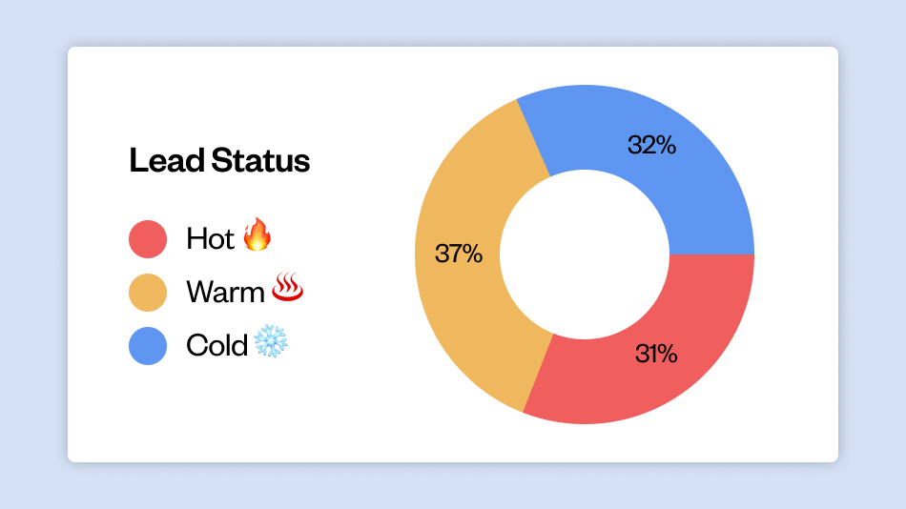
Task: Click the snowflake emoji next to Cold
Action: click(x=271, y=342)
